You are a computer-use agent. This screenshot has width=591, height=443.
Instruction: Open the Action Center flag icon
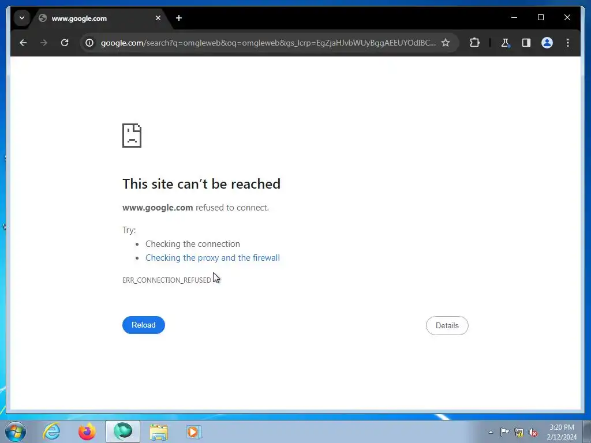[x=504, y=432]
